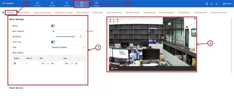
Task: Switch to the Running Detection tab
Action: pyautogui.click(x=167, y=13)
